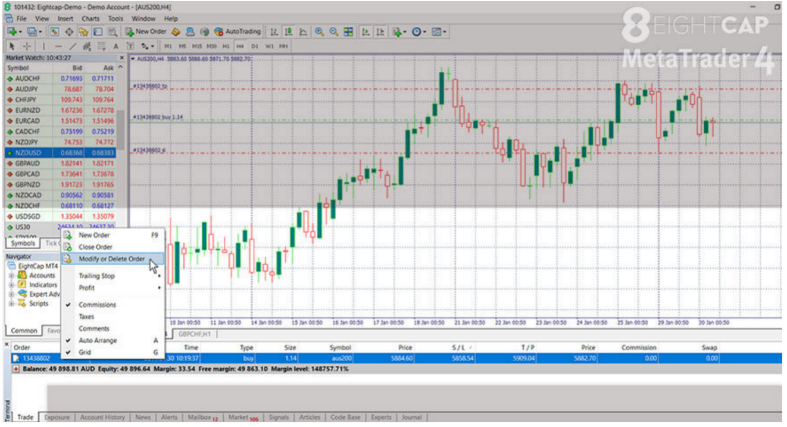787x427 pixels.
Task: Switch chart to candlesticks view
Action: pos(289,32)
